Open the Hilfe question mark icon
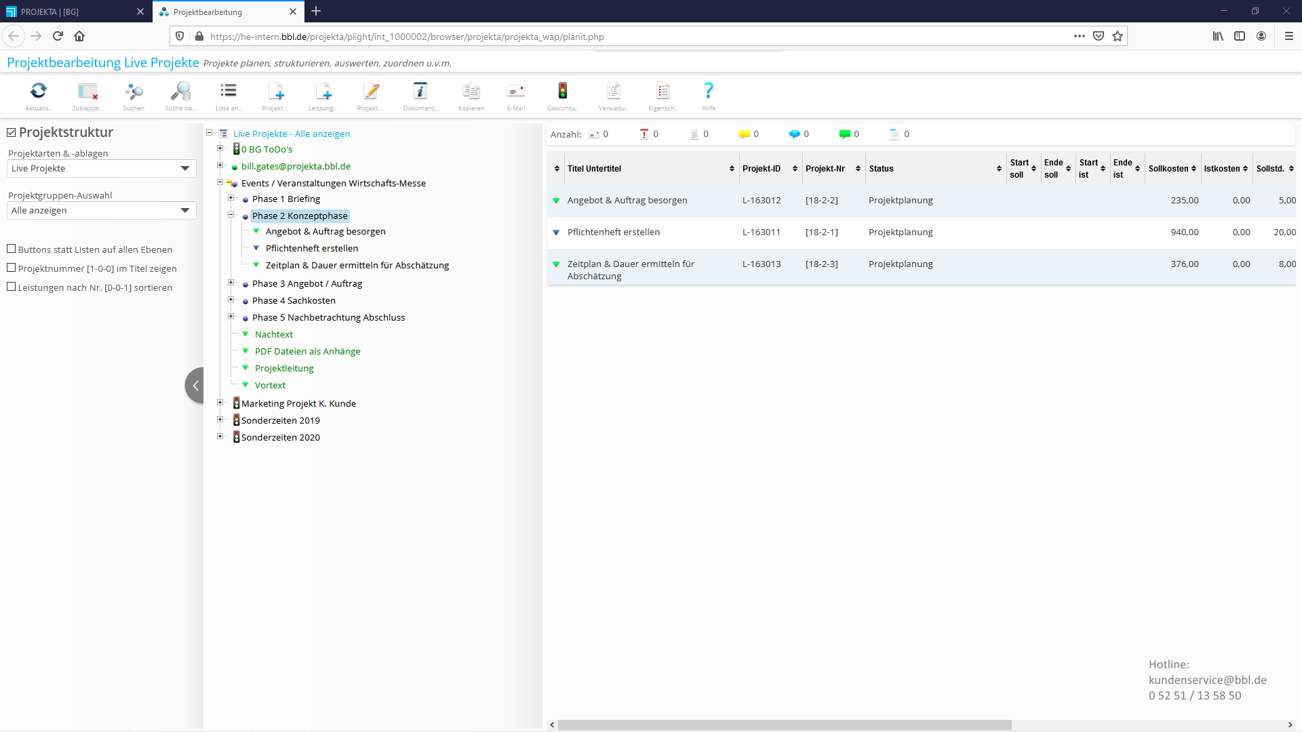Image resolution: width=1302 pixels, height=732 pixels. coord(709,91)
